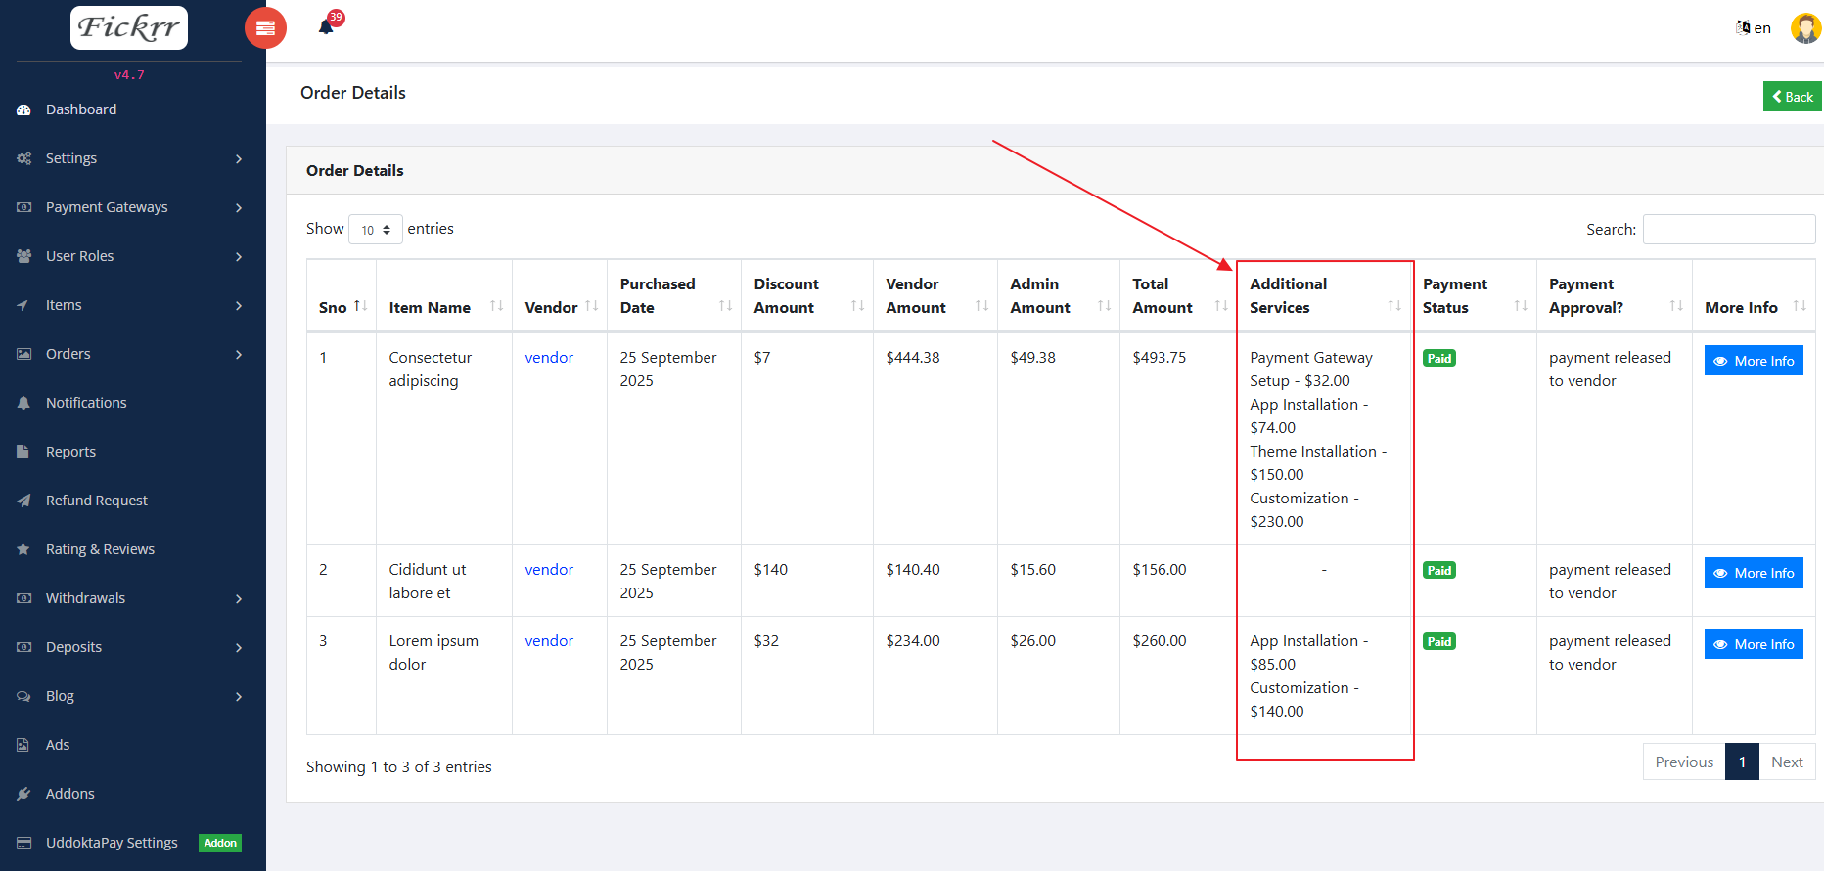Sort by Total Amount column
1824x871 pixels.
coord(1220,306)
